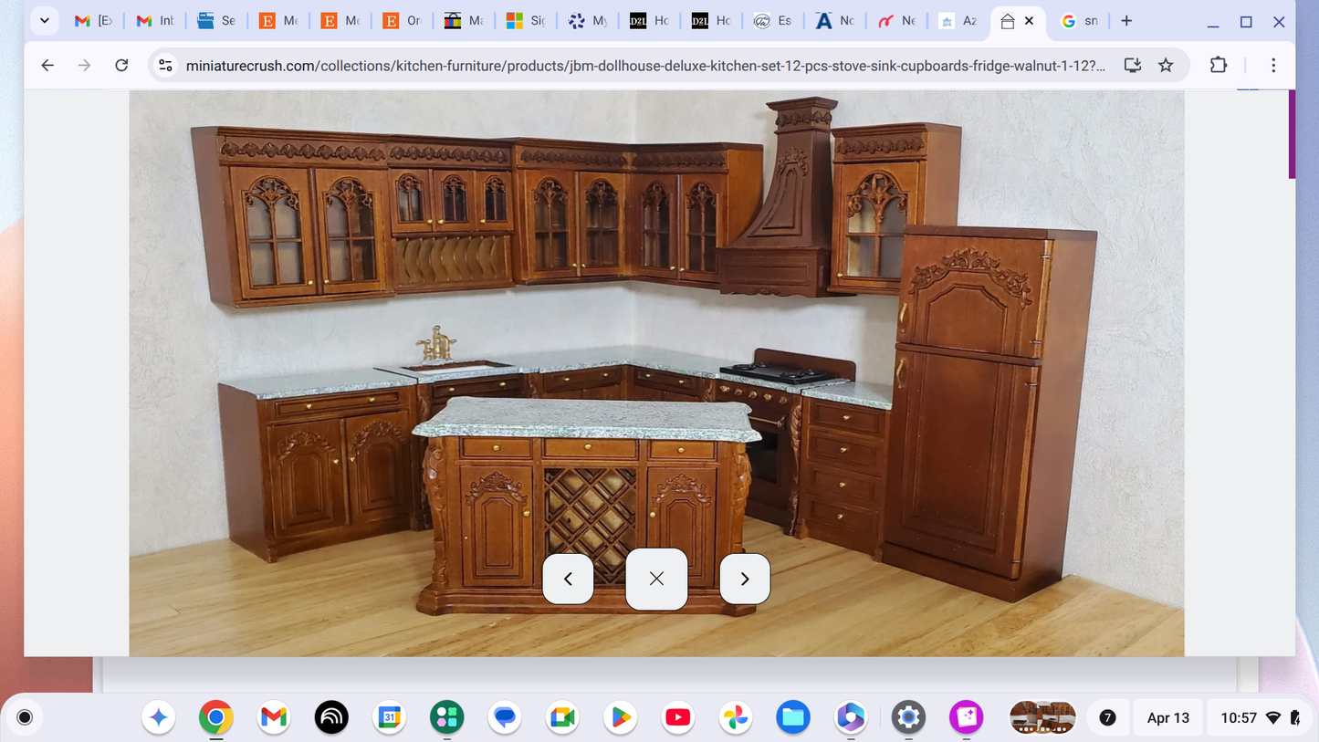This screenshot has height=742, width=1319.
Task: Switch to the 'Az' tab
Action: coord(958,20)
